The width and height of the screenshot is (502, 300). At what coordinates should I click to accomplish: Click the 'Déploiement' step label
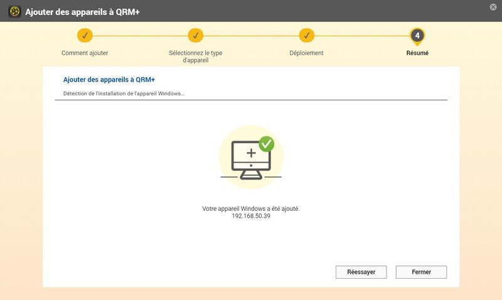click(x=306, y=53)
